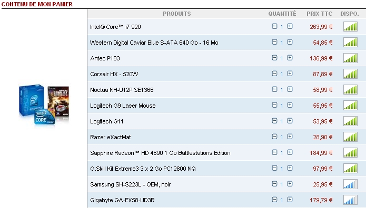This screenshot has height=208, width=366.
Task: Add one more Samsung SH-S223L
Action: (x=290, y=184)
